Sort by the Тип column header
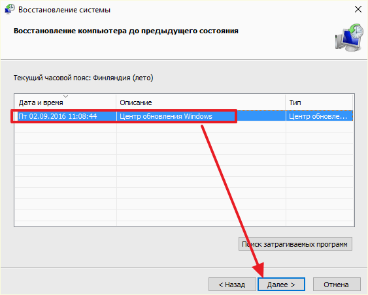Viewport: 368px width, 295px height. [x=319, y=102]
